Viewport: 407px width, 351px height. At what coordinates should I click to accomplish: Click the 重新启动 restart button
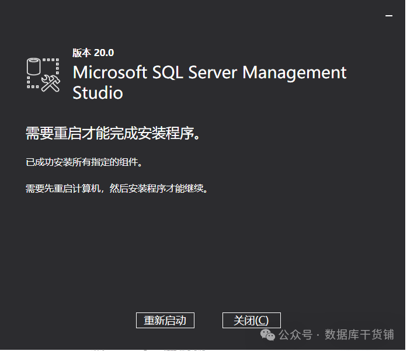[x=165, y=320]
